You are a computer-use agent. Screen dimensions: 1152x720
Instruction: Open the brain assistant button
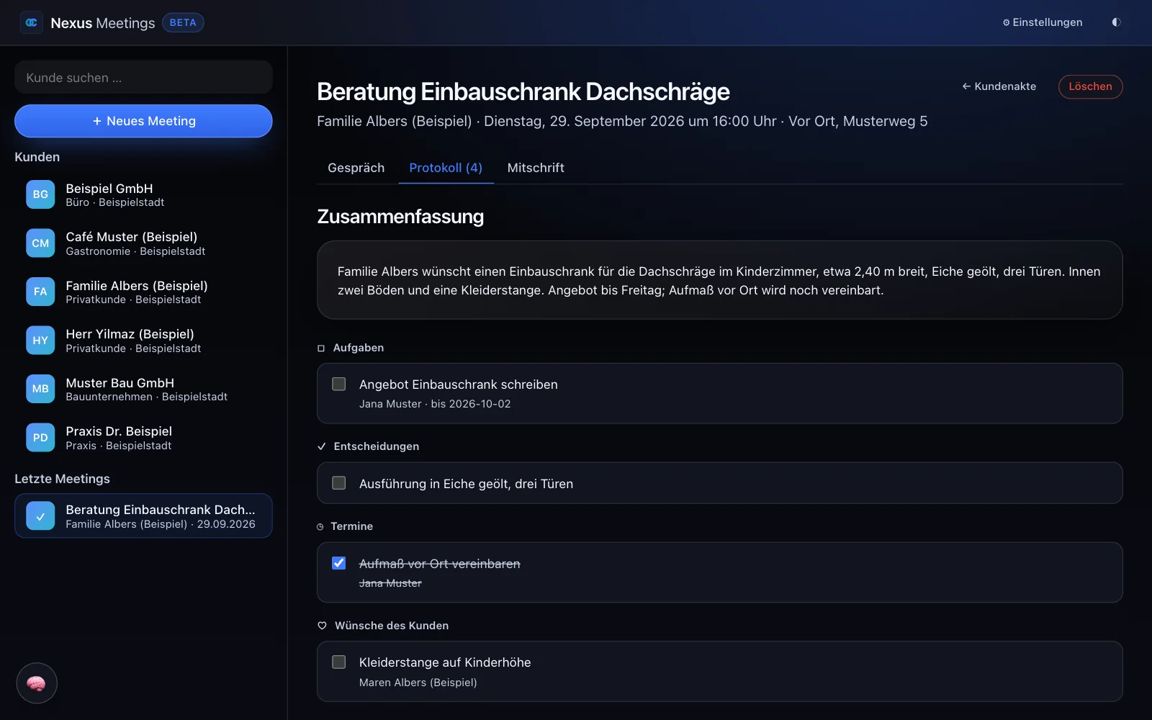(x=37, y=683)
